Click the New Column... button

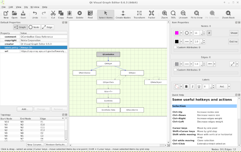[x=35, y=144]
